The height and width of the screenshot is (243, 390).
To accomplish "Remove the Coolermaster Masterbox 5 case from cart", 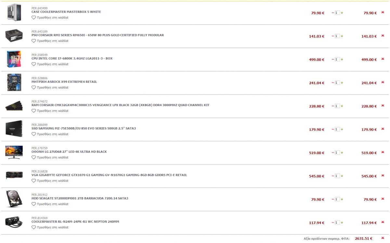I will (x=383, y=12).
